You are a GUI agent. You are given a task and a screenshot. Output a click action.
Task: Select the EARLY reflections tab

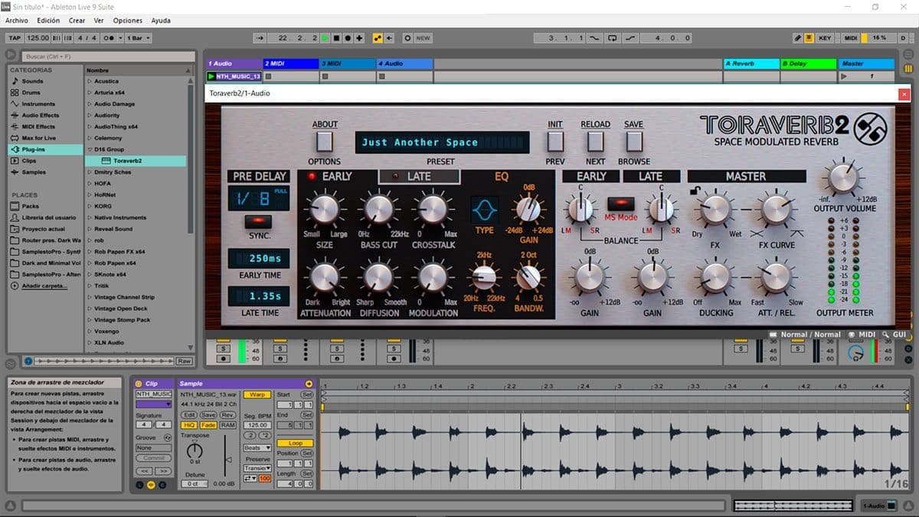(x=336, y=176)
